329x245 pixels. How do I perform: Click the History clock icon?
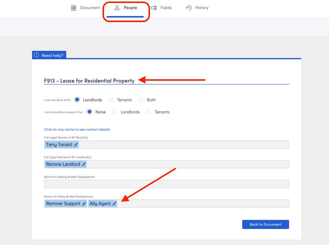189,8
